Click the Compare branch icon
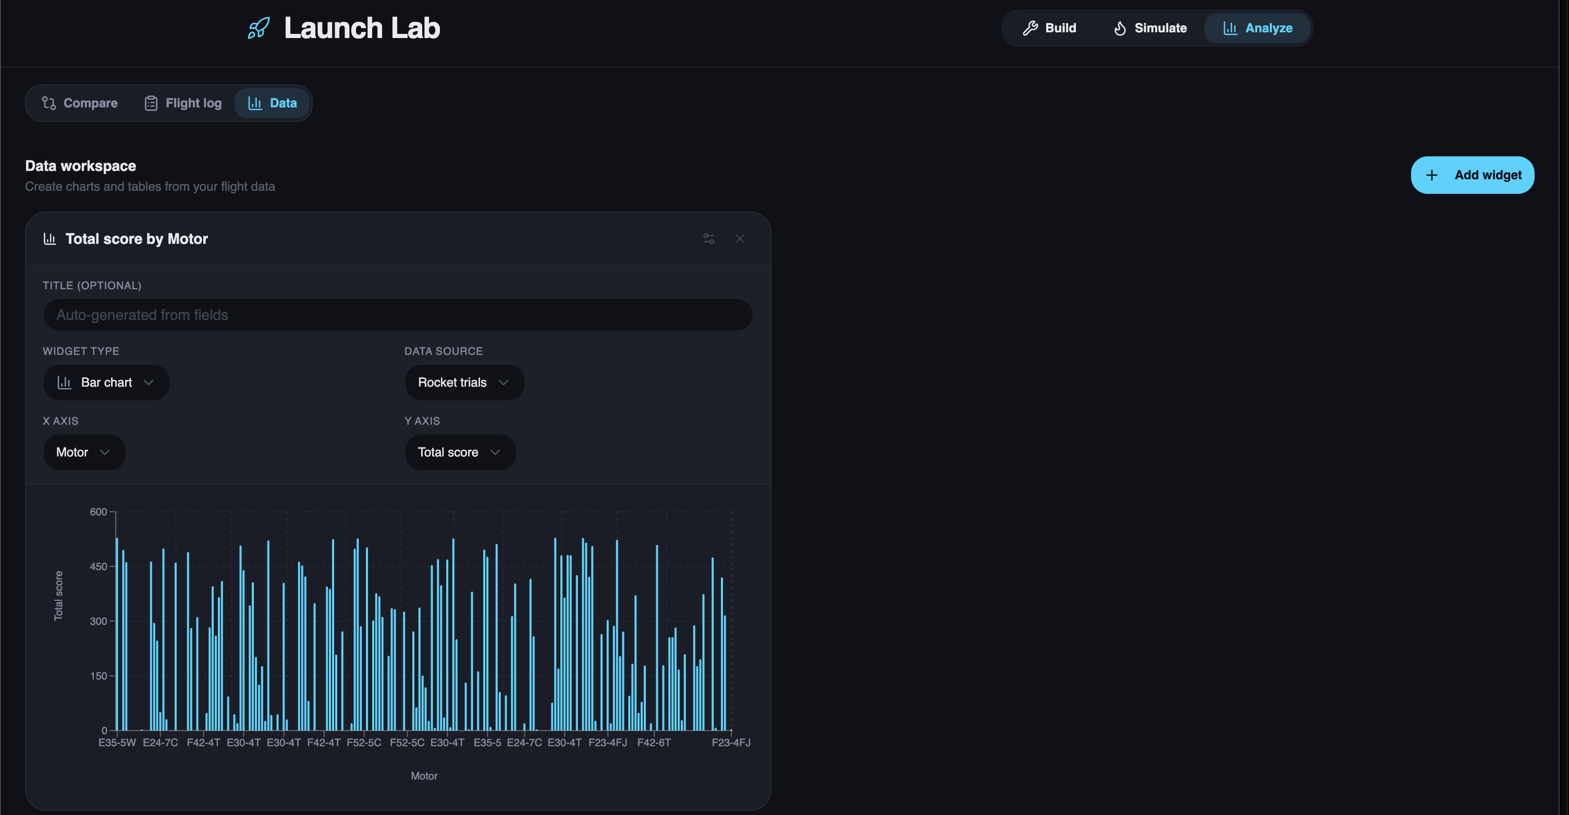The image size is (1569, 815). pos(48,103)
